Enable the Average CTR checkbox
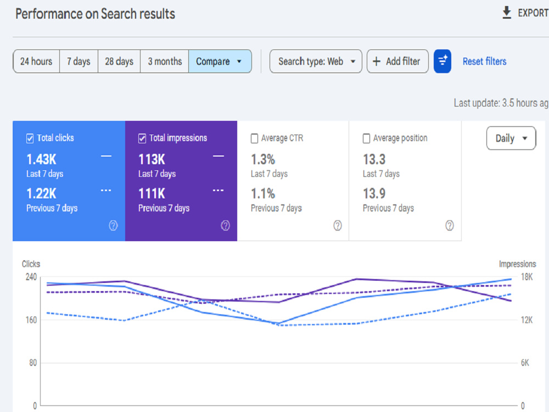Image resolution: width=549 pixels, height=412 pixels. point(254,138)
